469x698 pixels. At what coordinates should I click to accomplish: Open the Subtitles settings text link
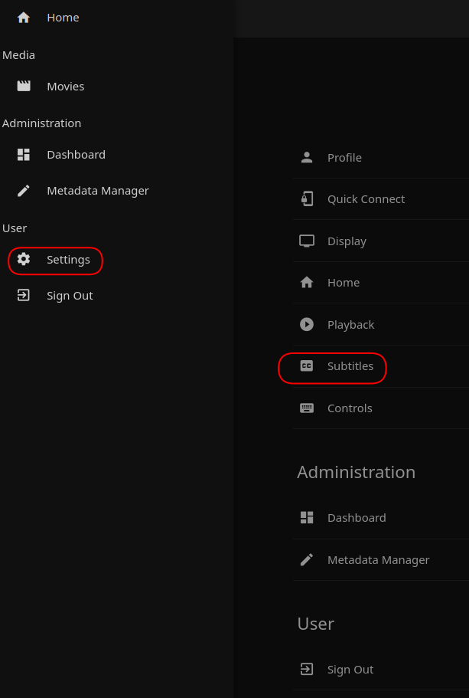[x=350, y=366]
